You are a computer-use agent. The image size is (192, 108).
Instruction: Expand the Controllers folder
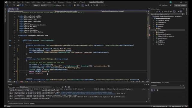(x=154, y=32)
